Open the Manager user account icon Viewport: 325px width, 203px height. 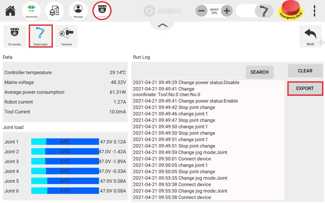pyautogui.click(x=78, y=11)
